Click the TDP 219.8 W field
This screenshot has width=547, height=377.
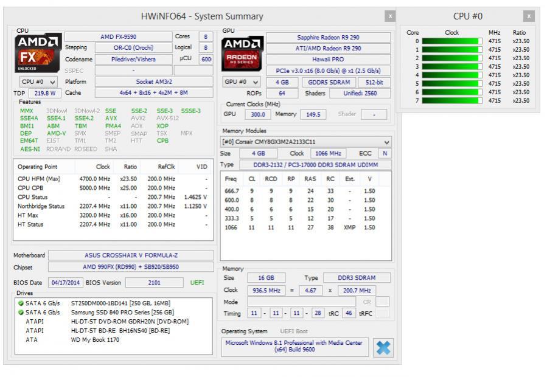coord(45,93)
